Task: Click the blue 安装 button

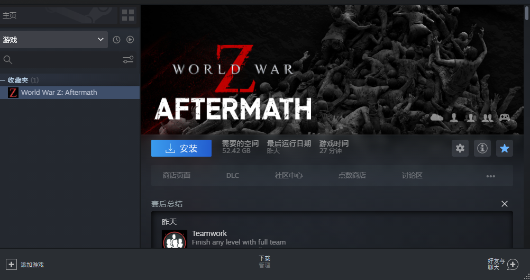Action: pos(181,148)
